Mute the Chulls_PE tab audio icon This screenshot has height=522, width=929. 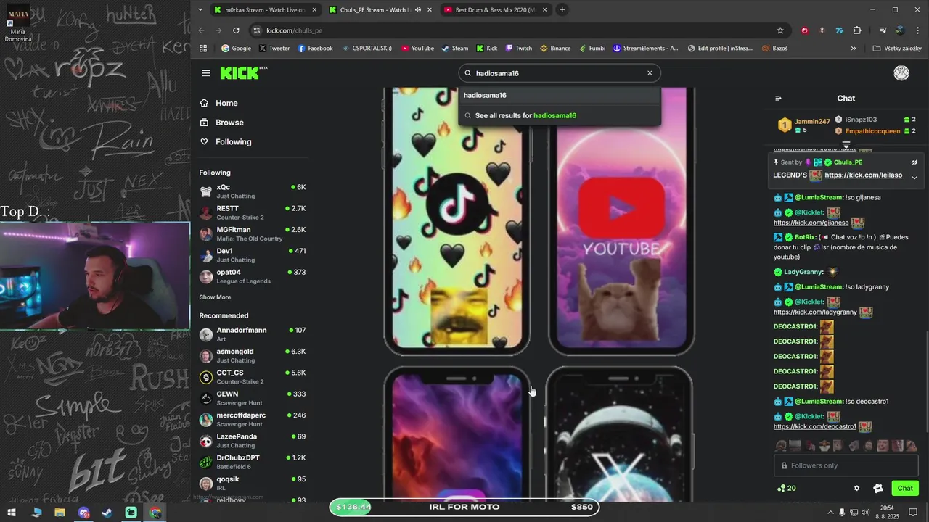coord(418,10)
